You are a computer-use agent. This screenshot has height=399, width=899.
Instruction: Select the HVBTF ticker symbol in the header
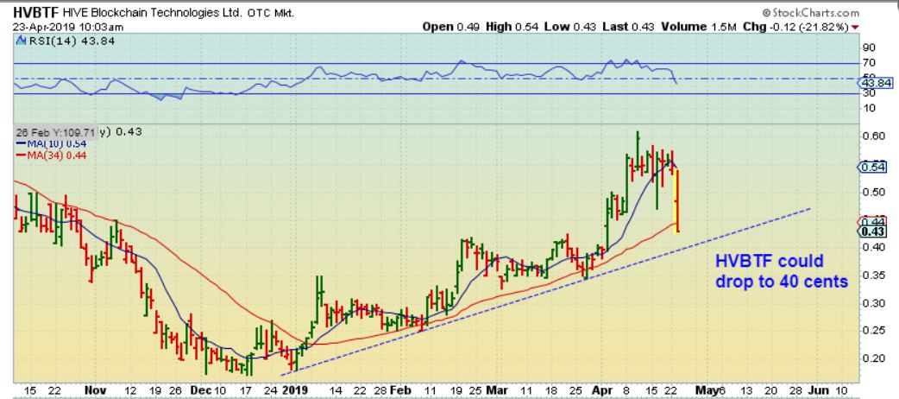(x=34, y=13)
